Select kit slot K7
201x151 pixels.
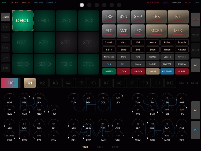(106, 83)
